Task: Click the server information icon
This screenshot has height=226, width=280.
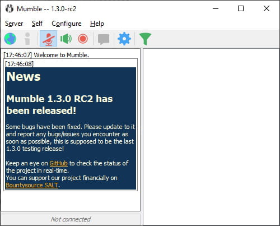Action: click(27, 39)
